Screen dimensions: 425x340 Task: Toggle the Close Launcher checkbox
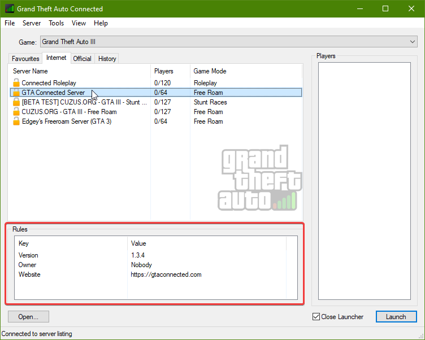click(x=316, y=316)
